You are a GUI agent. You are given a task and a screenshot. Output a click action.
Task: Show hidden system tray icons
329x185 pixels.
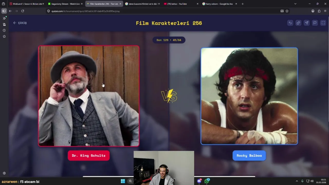tap(297, 181)
